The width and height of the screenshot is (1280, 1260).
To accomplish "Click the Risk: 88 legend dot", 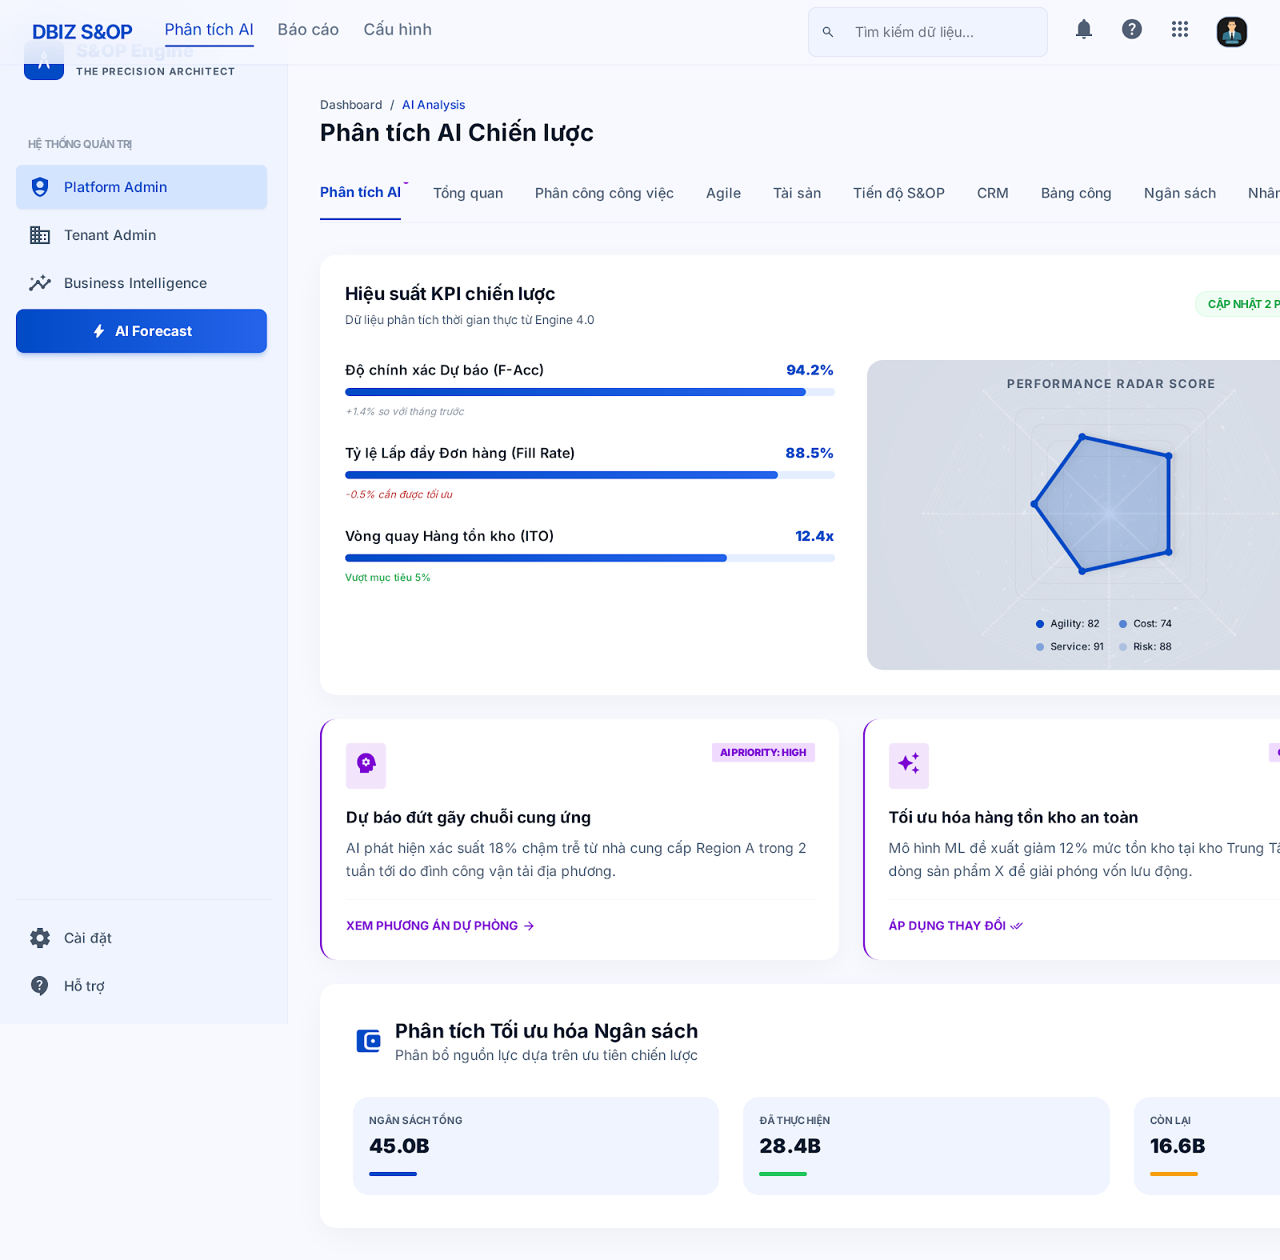I will 1123,647.
